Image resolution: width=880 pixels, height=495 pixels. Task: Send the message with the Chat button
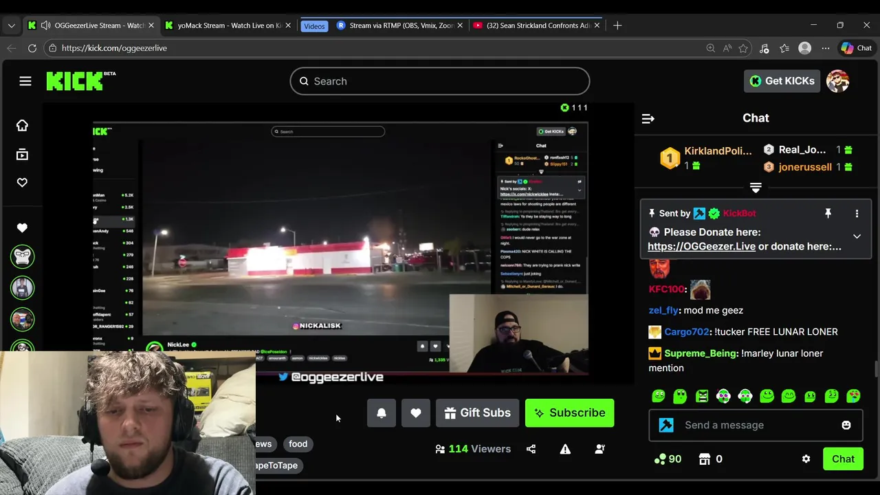(843, 459)
